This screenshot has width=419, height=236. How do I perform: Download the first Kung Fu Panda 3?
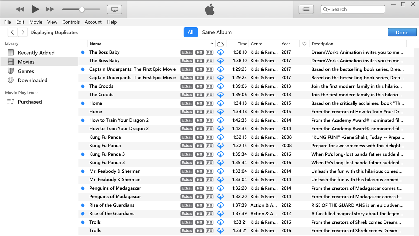click(x=220, y=154)
